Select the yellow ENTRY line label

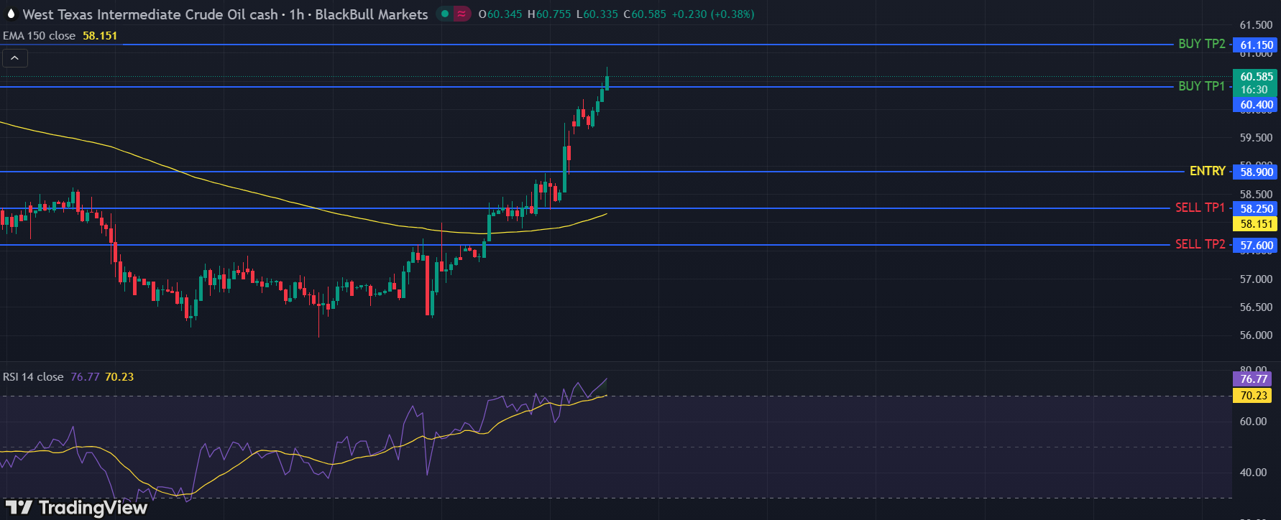coord(1207,171)
